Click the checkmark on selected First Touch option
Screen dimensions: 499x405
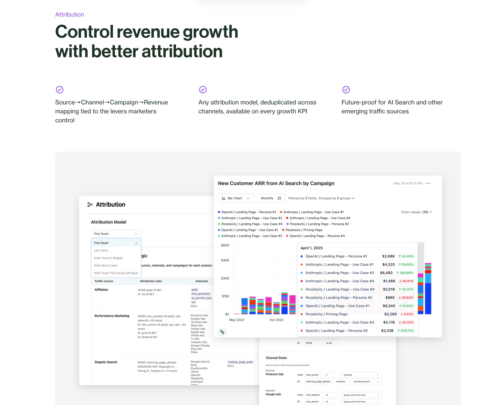click(136, 243)
